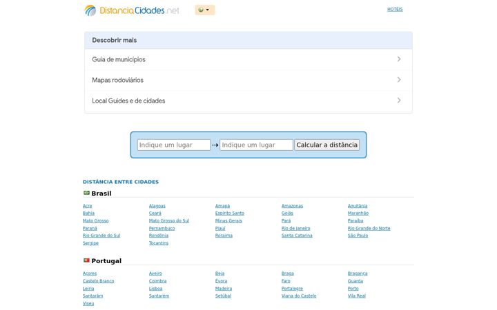The width and height of the screenshot is (497, 310).
Task: Open the Faro link
Action: pyautogui.click(x=286, y=281)
